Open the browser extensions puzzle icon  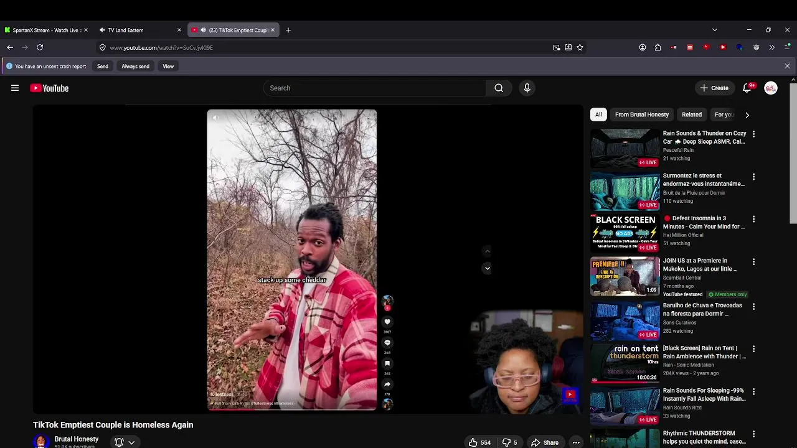pyautogui.click(x=658, y=47)
